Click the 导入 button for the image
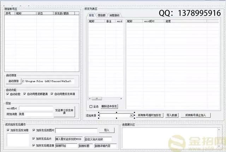This screenshot has height=152, width=226. pyautogui.click(x=107, y=130)
